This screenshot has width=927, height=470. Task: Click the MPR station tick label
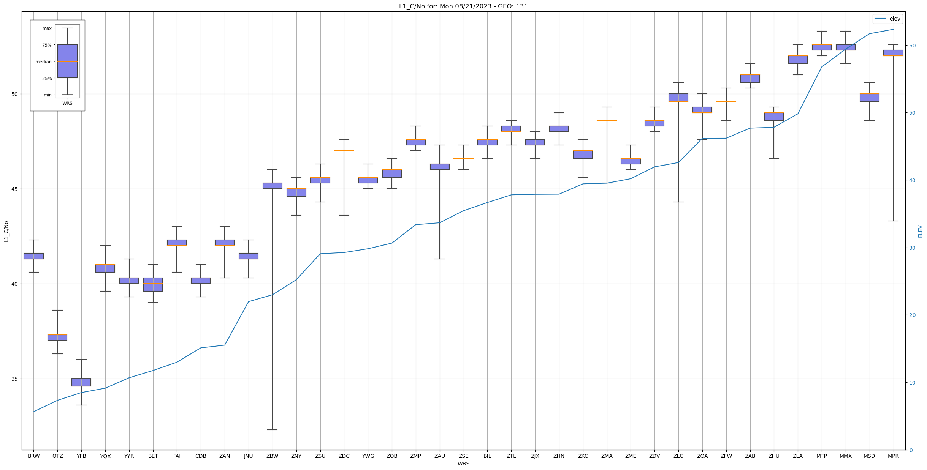point(893,456)
